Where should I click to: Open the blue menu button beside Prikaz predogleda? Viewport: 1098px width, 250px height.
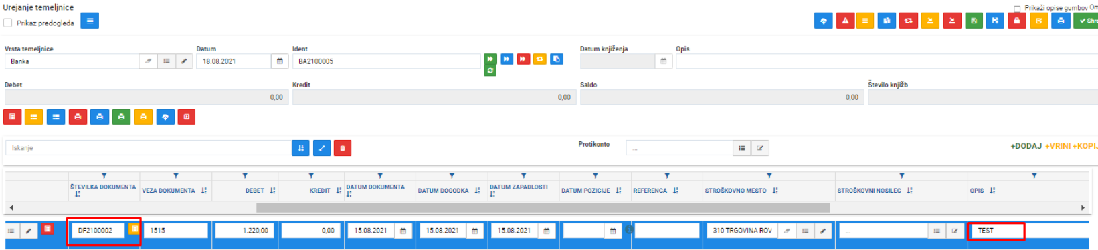pos(90,21)
